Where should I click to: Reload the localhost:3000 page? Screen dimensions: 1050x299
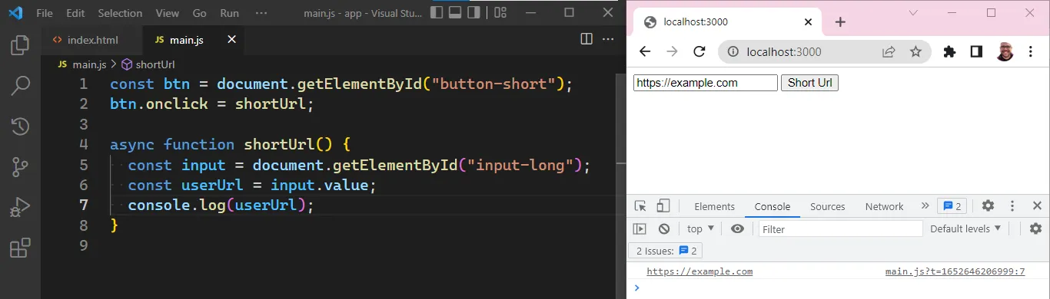(x=699, y=51)
